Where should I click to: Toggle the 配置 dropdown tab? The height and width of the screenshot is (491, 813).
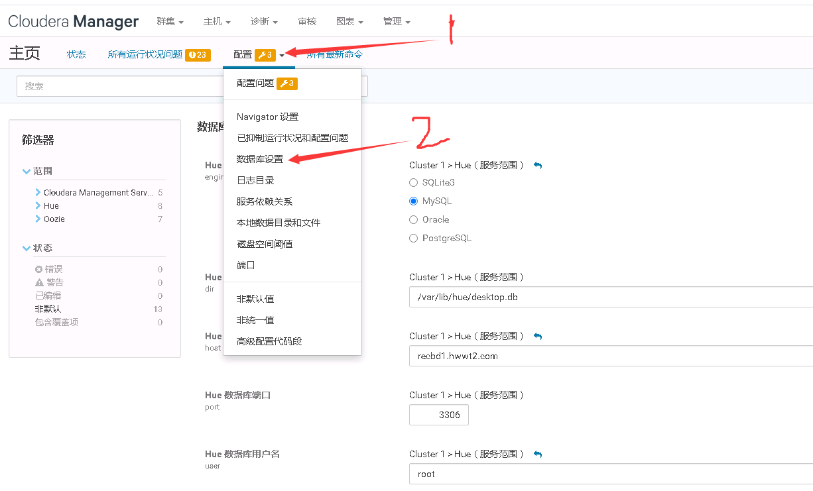(259, 55)
